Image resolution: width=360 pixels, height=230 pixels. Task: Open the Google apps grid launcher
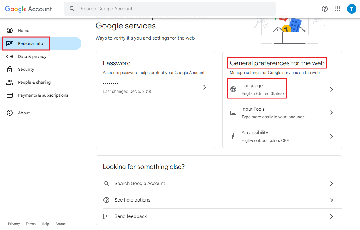click(x=338, y=9)
